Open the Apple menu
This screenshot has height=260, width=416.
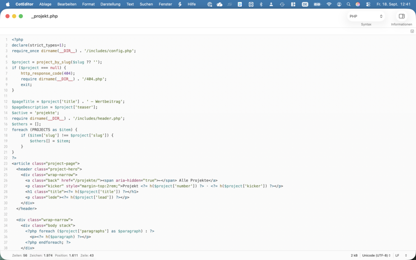click(x=8, y=4)
